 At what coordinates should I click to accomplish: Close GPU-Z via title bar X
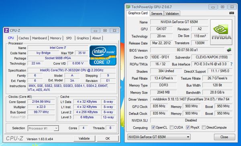point(232,7)
